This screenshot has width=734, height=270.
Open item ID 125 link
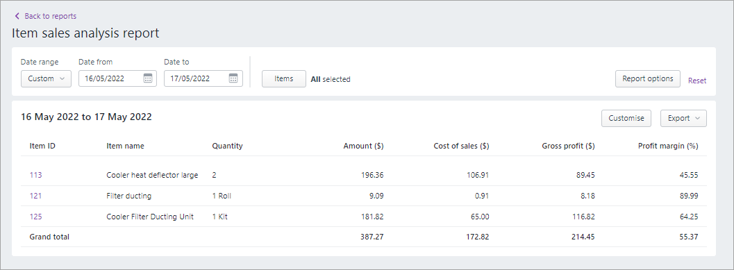[35, 217]
